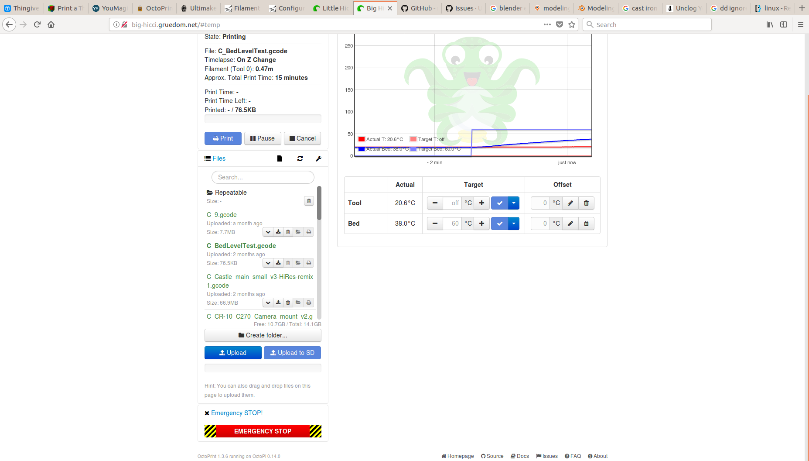Open file list settings via the wrench icon
The width and height of the screenshot is (809, 461).
click(319, 158)
